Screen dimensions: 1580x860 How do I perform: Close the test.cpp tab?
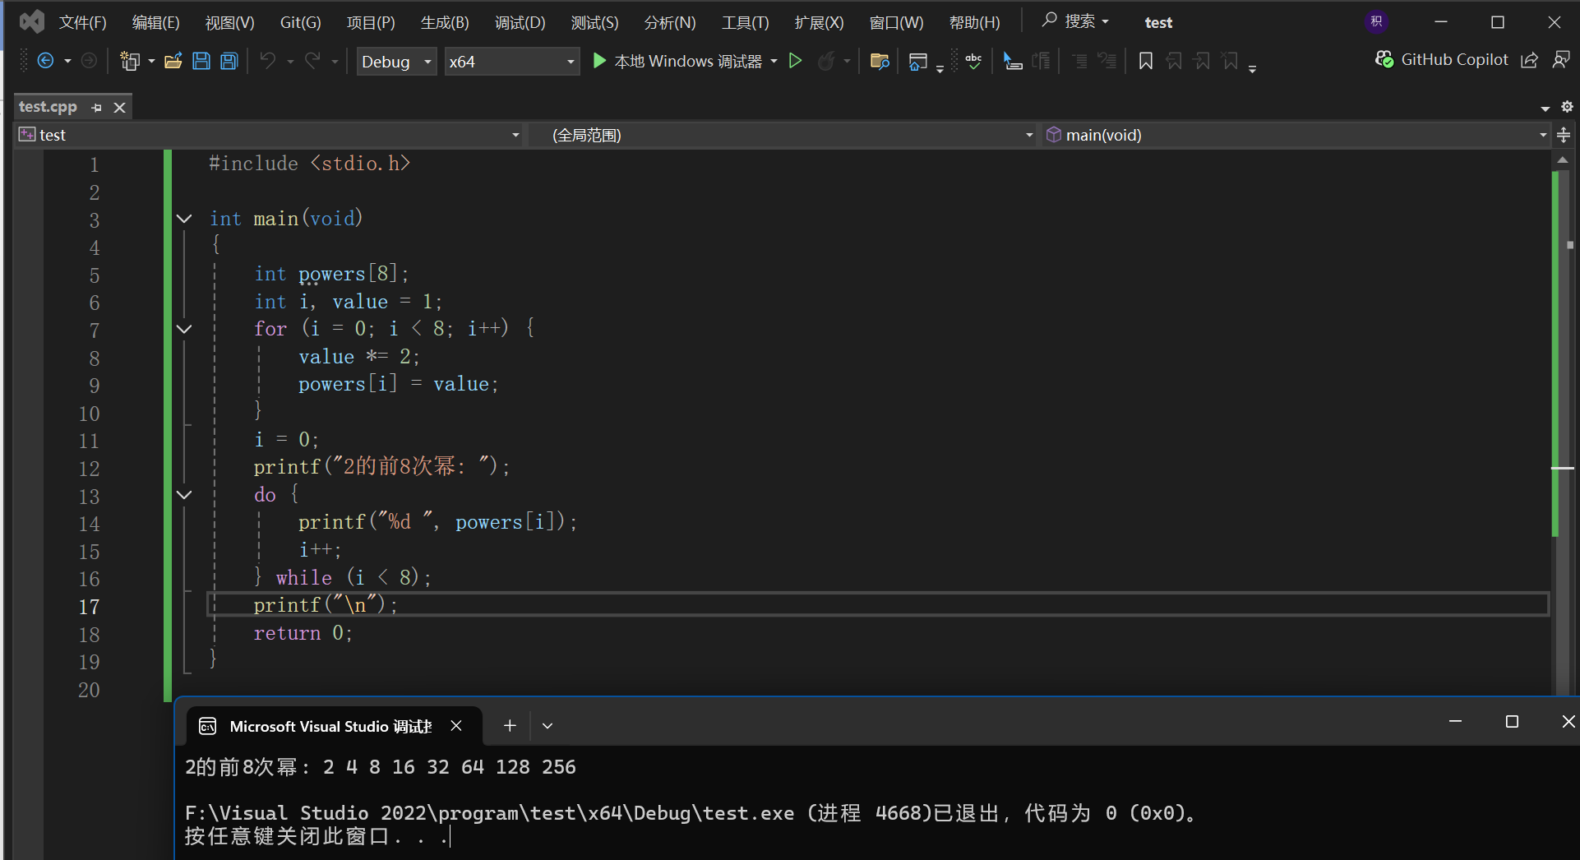pos(120,108)
